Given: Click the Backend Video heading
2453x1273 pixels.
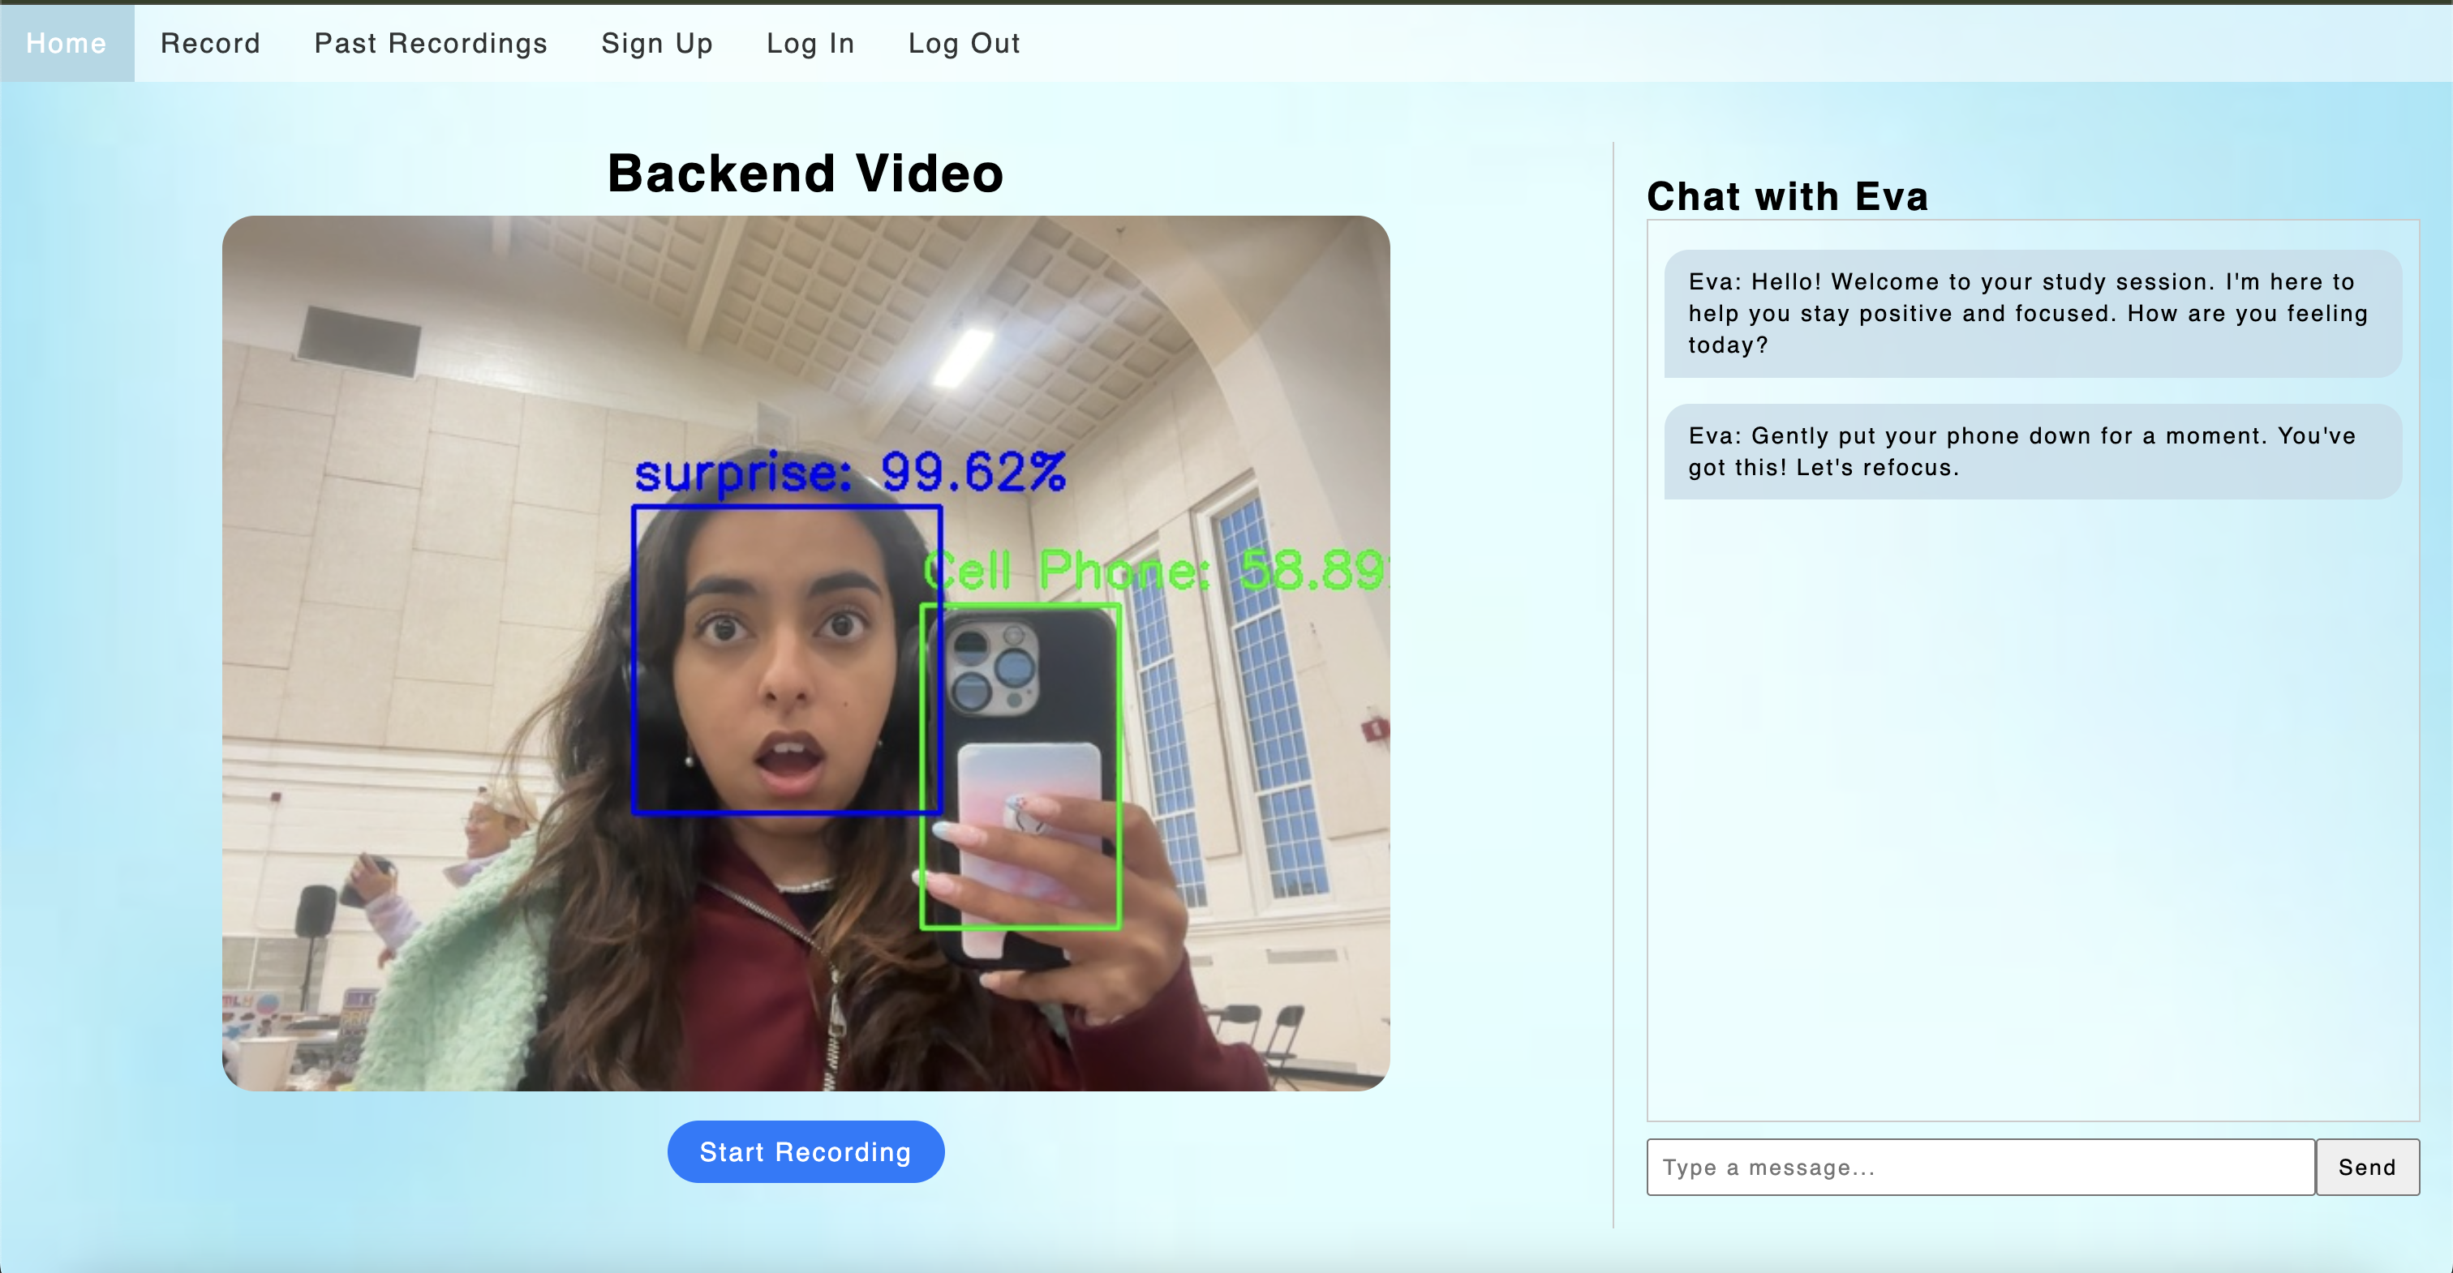Looking at the screenshot, I should pos(805,174).
